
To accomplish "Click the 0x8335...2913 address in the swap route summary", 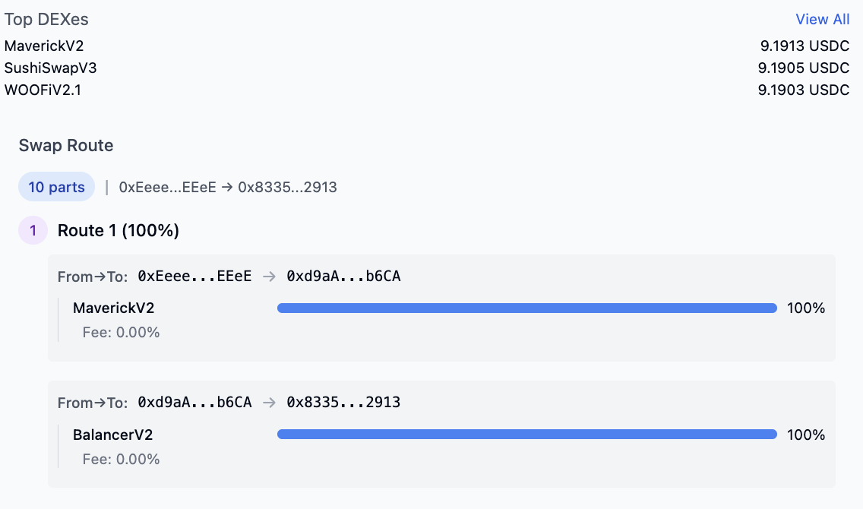I will [287, 187].
